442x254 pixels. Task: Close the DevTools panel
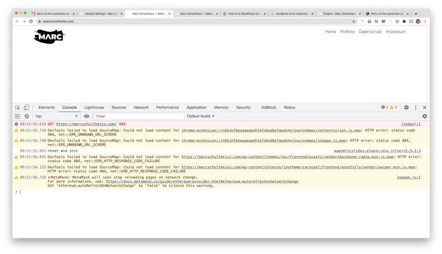(x=425, y=108)
